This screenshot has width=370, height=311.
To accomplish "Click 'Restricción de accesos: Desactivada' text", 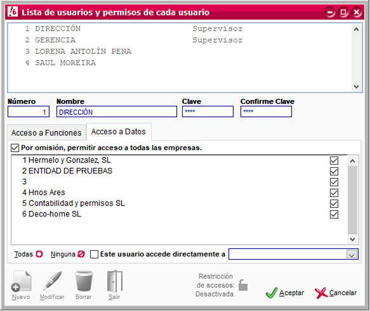I will (215, 285).
